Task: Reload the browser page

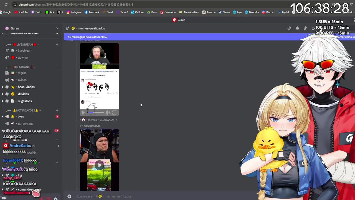Action: click(x=6, y=4)
